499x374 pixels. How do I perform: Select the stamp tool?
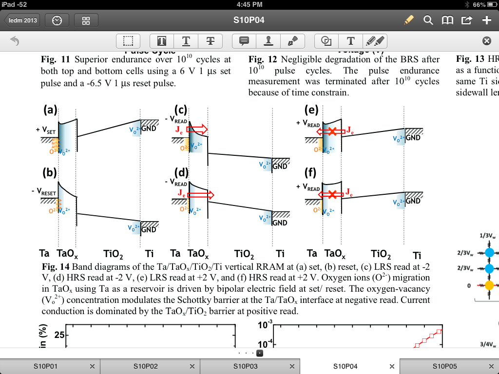coord(268,41)
